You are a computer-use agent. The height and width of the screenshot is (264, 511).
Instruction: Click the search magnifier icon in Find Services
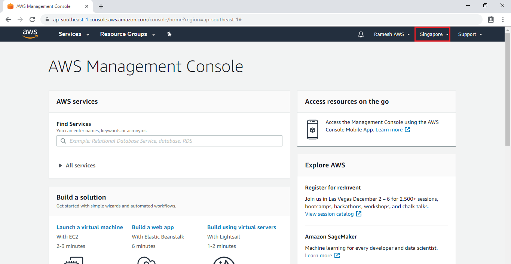63,141
